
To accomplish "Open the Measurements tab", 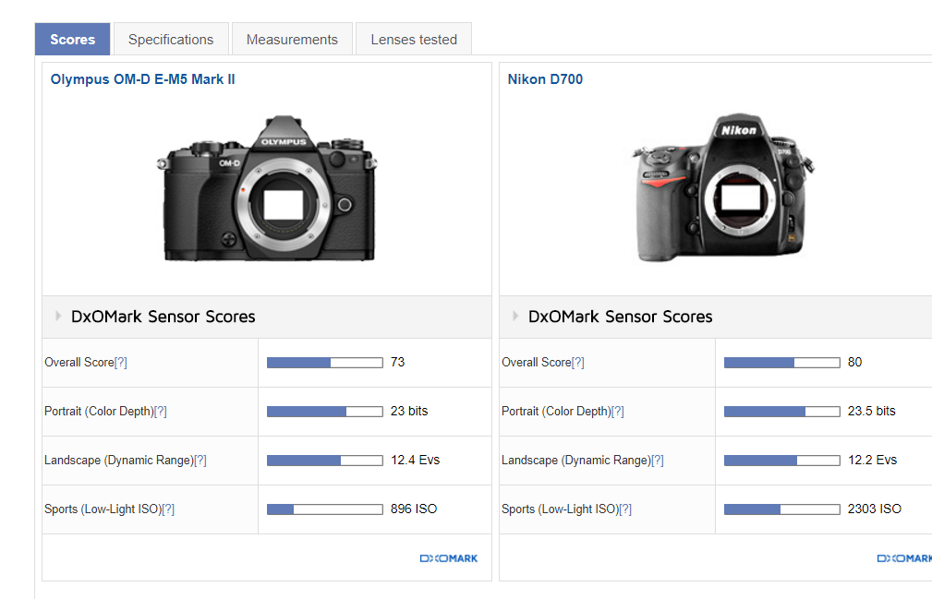I will click(x=292, y=39).
